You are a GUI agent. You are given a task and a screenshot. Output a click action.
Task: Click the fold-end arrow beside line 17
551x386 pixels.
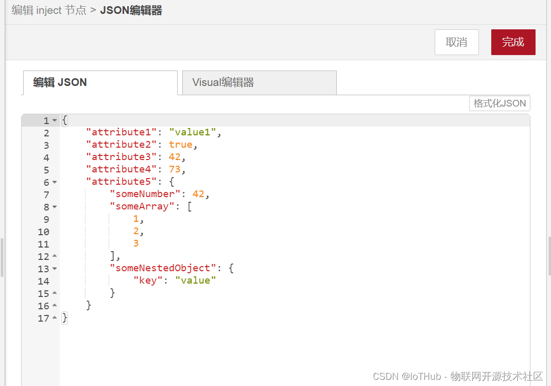pyautogui.click(x=55, y=318)
